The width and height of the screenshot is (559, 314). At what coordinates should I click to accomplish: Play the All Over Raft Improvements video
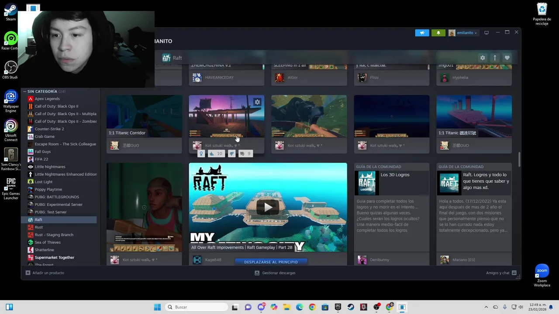click(x=268, y=207)
